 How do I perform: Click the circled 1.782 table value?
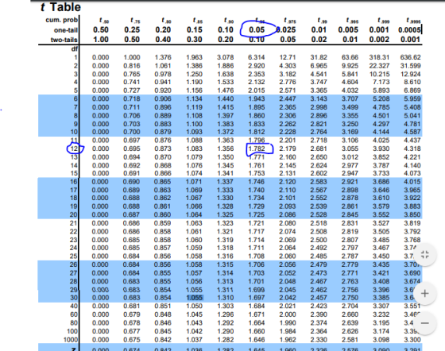pyautogui.click(x=257, y=148)
